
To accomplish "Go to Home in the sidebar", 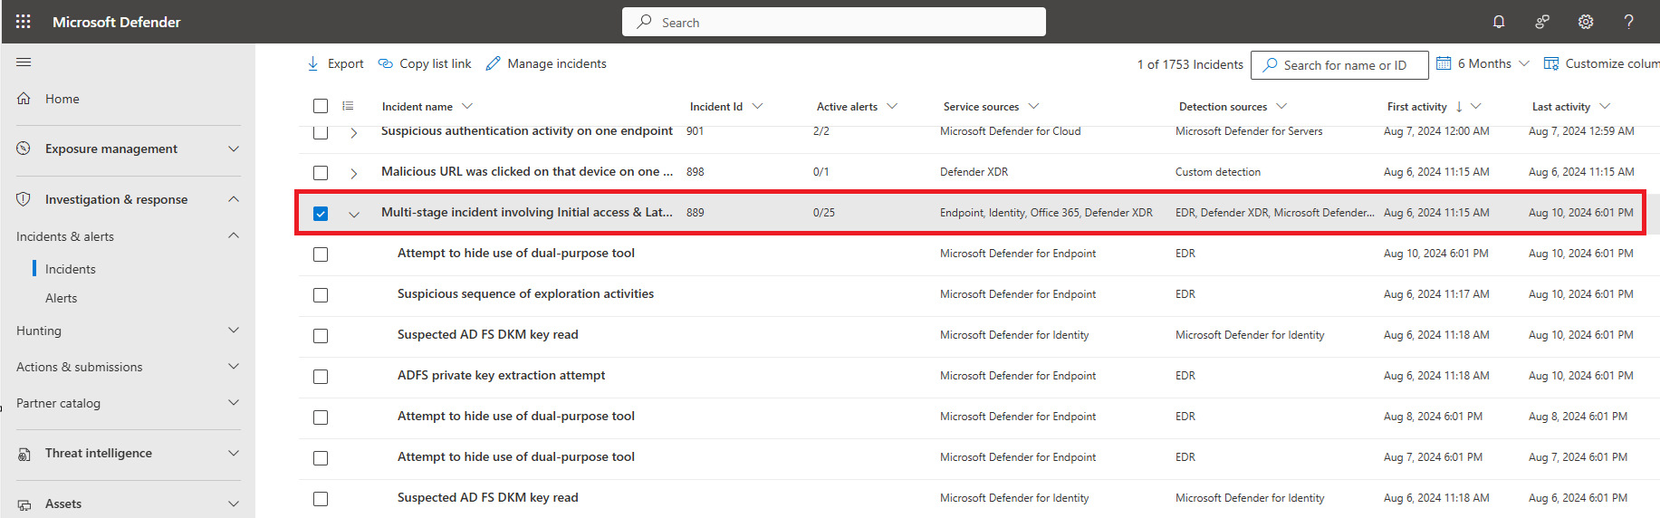I will 62,99.
